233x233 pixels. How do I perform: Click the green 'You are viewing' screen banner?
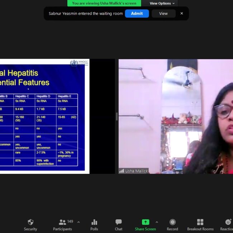pyautogui.click(x=104, y=3)
